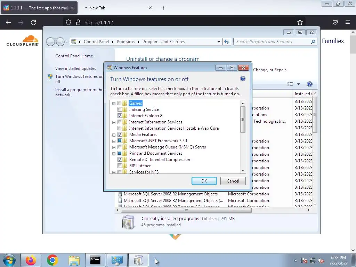Image resolution: width=356 pixels, height=267 pixels.
Task: Toggle Microsoft .NET Framework 3.5.1 checkbox
Action: (120, 141)
